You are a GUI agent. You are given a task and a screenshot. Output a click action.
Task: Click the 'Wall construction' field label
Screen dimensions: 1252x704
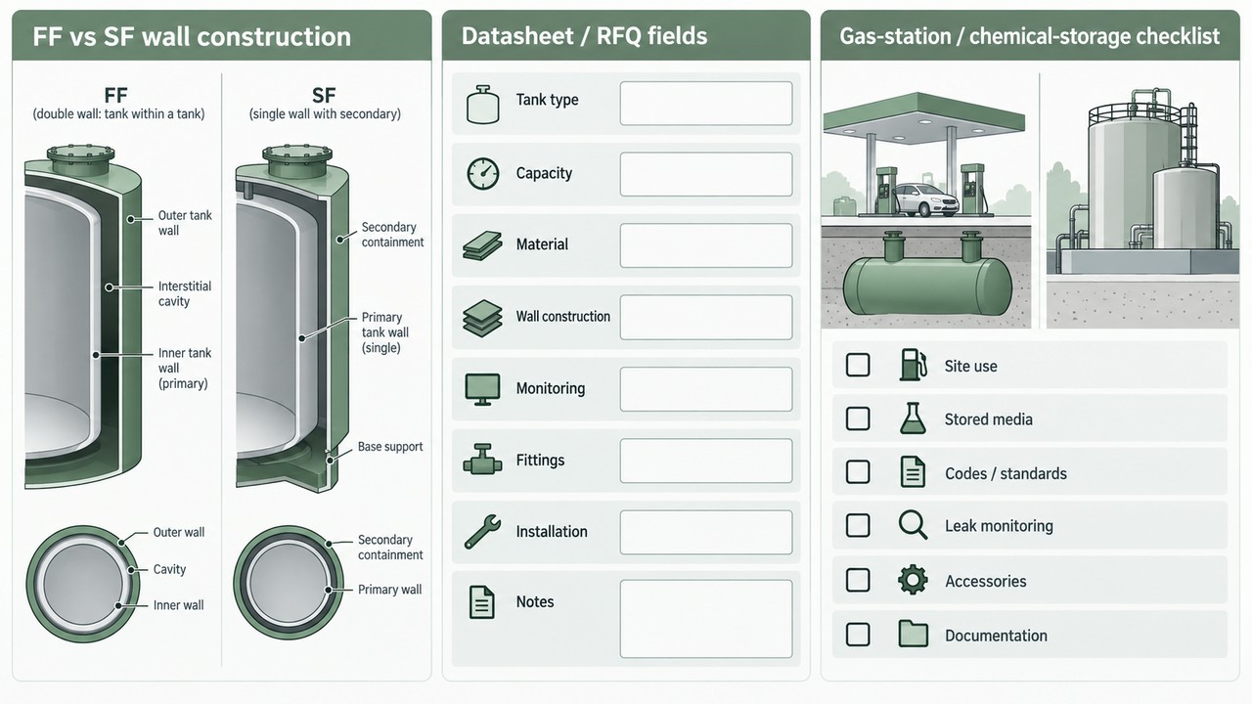click(563, 317)
